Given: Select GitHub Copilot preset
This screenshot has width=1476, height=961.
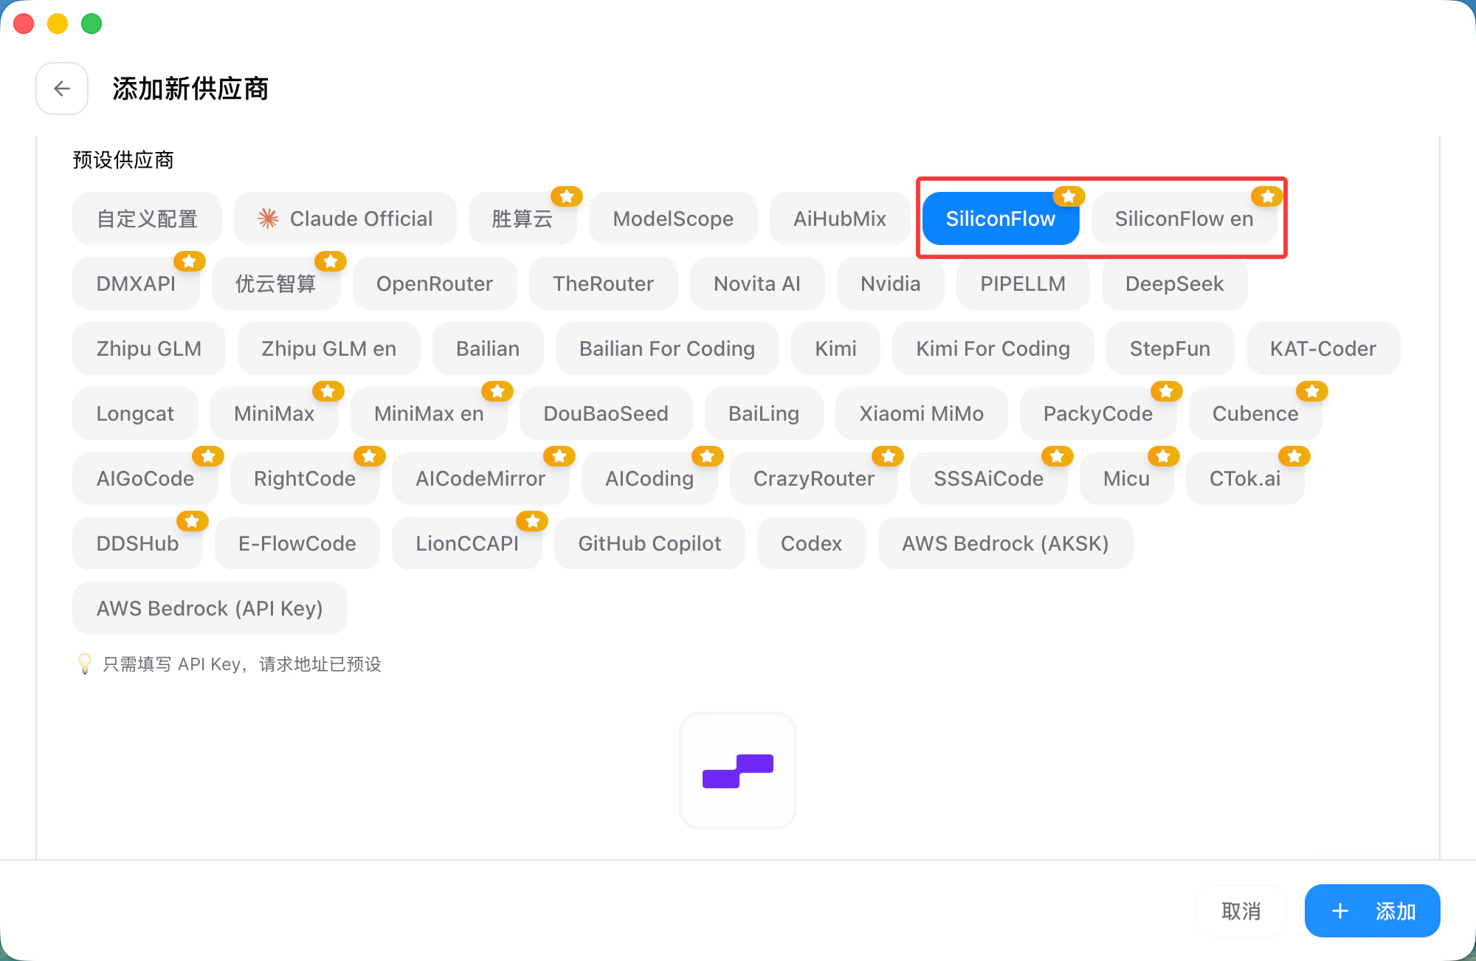Looking at the screenshot, I should 649,543.
